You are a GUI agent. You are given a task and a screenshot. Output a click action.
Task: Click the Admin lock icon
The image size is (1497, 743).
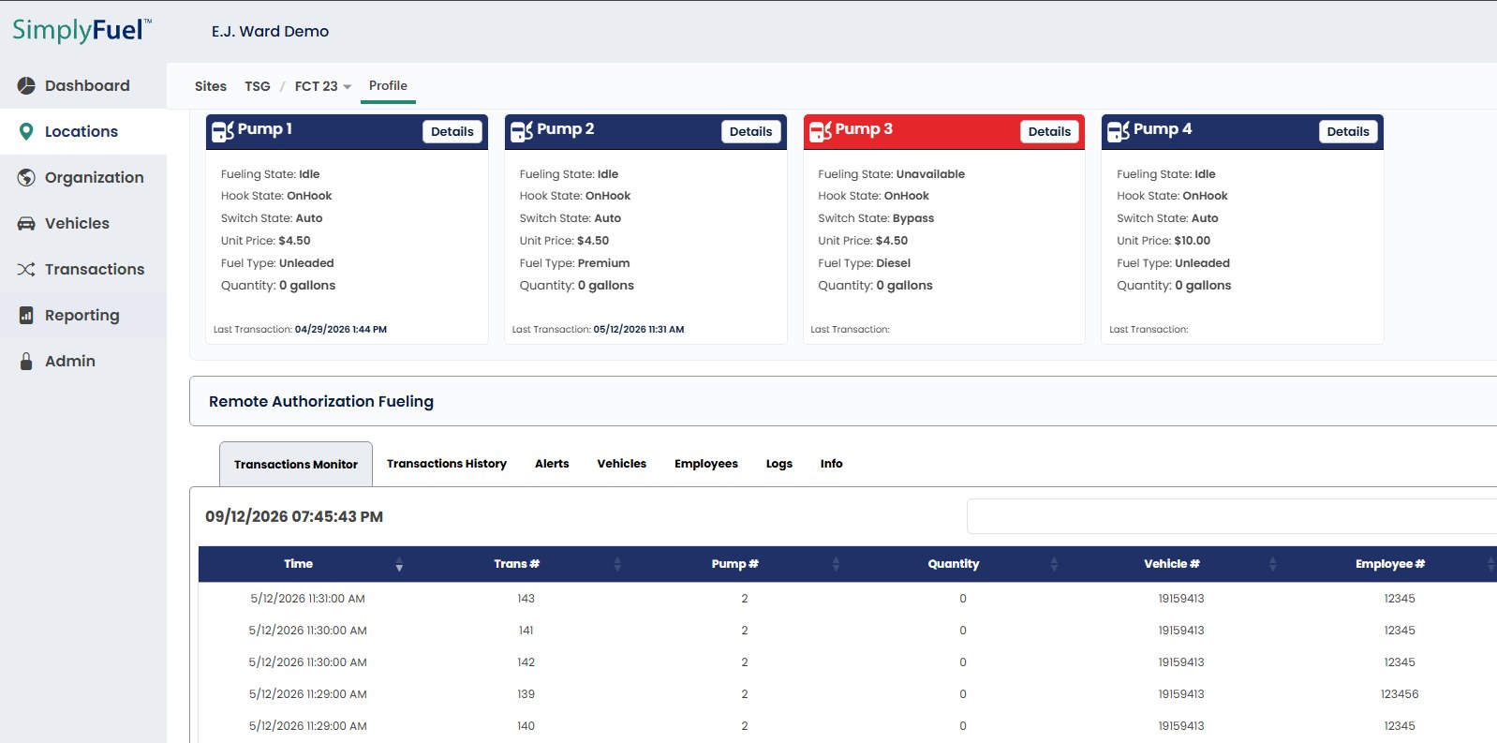(26, 361)
